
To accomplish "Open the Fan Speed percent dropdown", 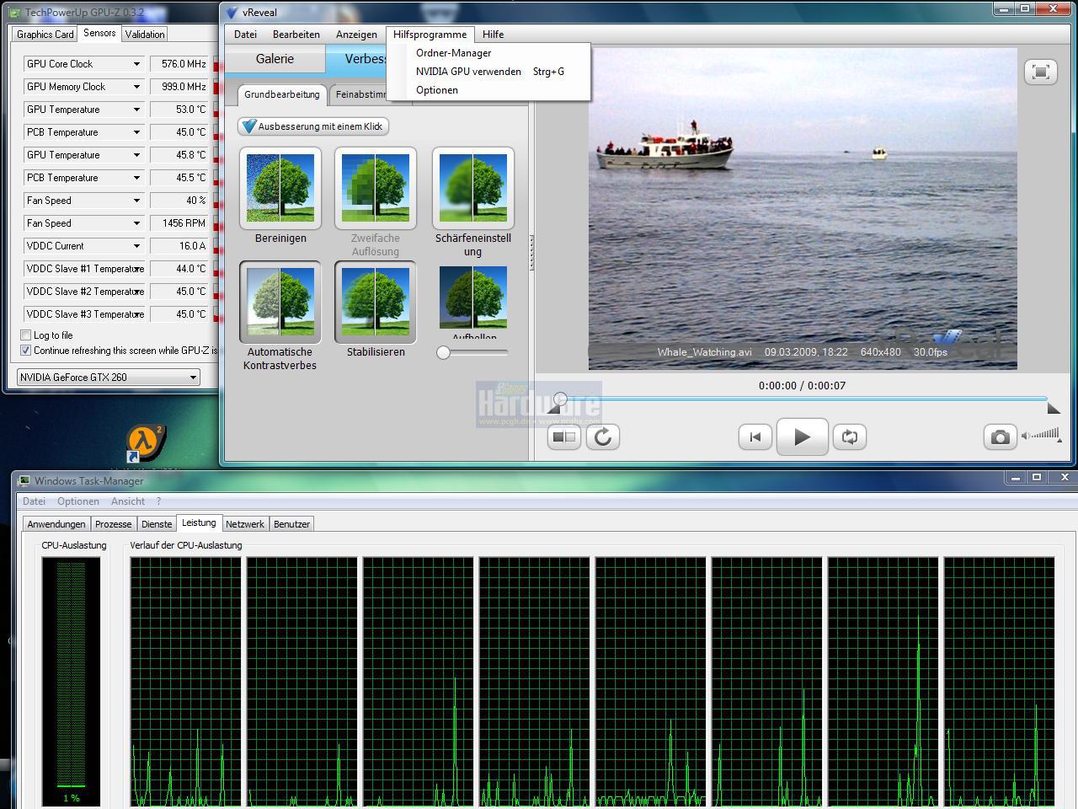I will [136, 201].
